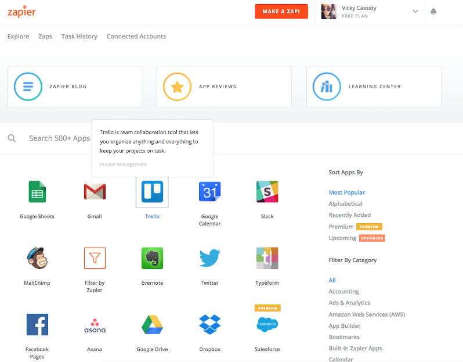463x362 pixels.
Task: Focus the Search 500+ Apps field
Action: click(59, 138)
